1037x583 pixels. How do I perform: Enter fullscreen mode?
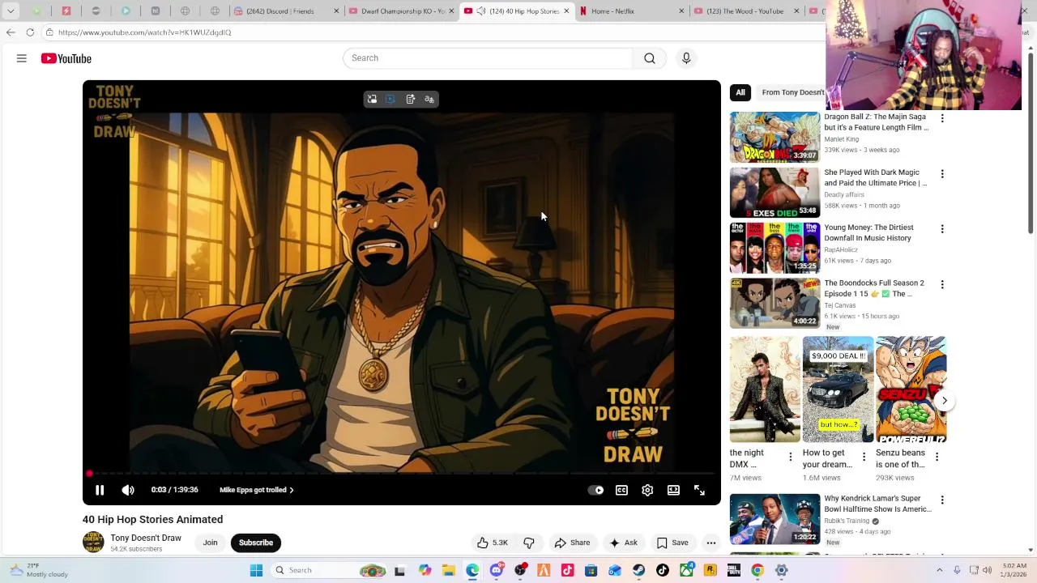699,490
